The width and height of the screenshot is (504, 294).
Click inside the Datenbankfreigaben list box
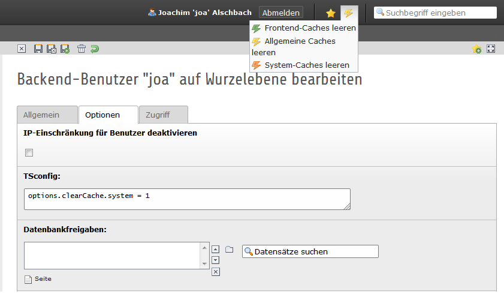112,256
